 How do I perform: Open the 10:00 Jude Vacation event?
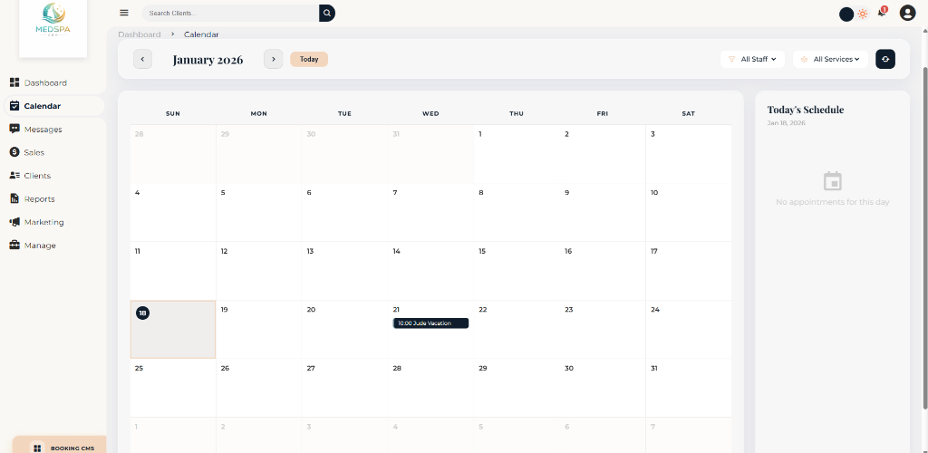(430, 323)
